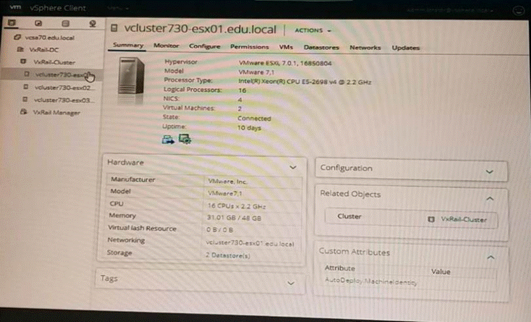
Task: Click the second host action icon below Uptime
Action: pyautogui.click(x=184, y=139)
